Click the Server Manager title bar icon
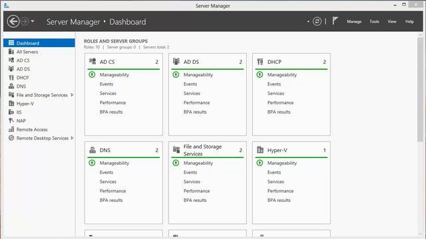 point(7,5)
